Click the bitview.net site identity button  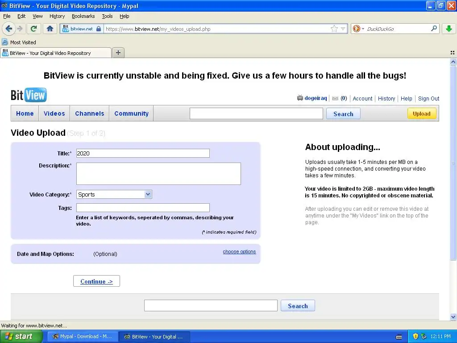[81, 29]
